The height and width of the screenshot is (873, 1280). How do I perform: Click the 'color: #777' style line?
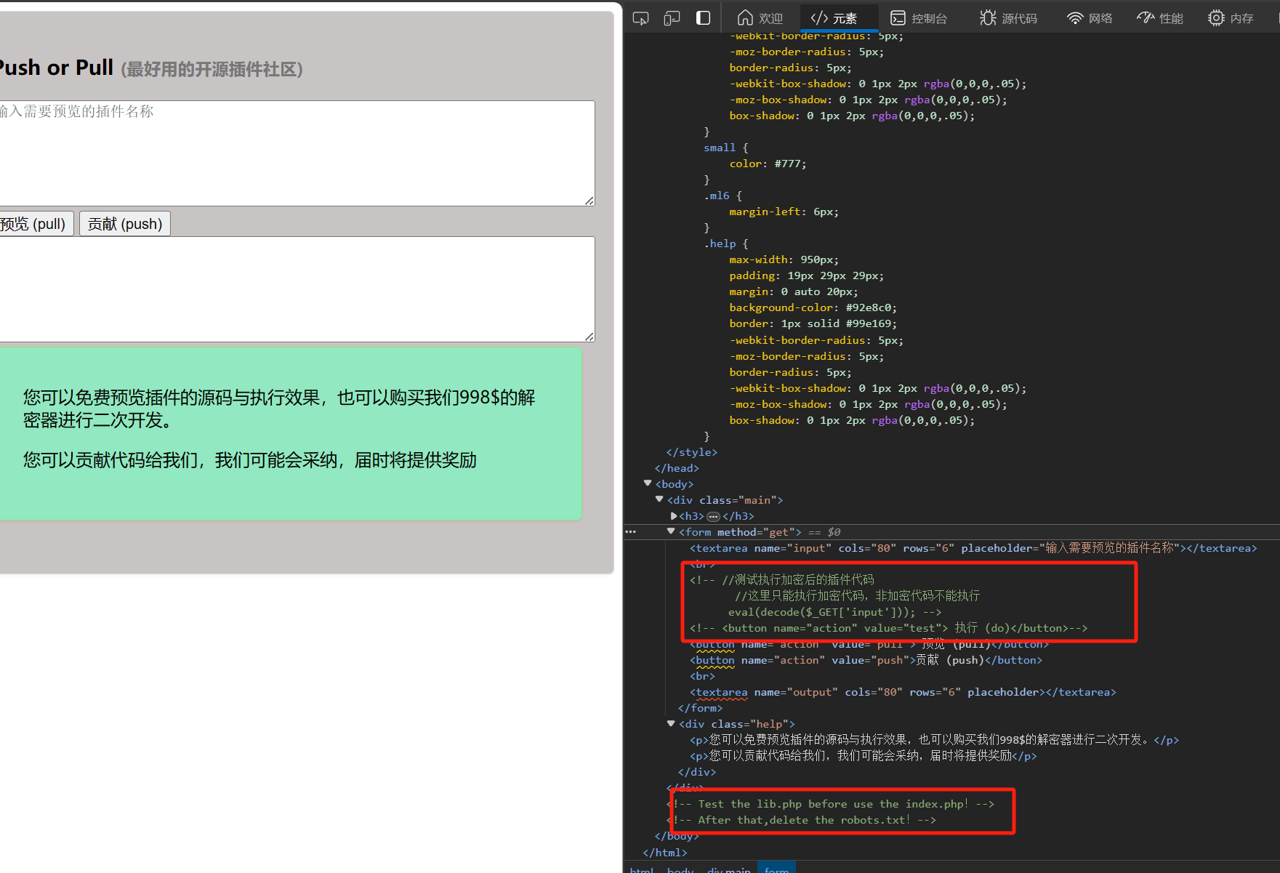point(768,164)
